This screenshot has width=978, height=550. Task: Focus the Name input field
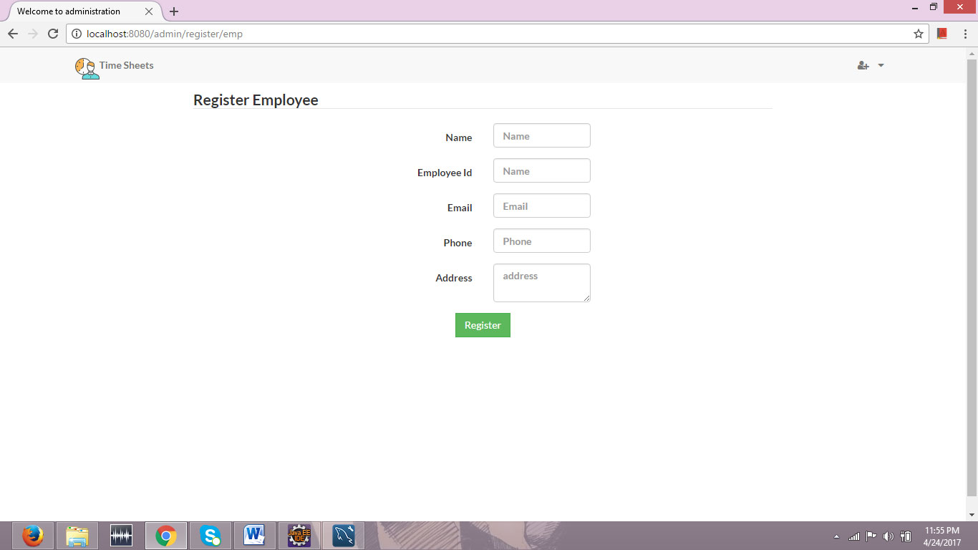click(x=542, y=135)
